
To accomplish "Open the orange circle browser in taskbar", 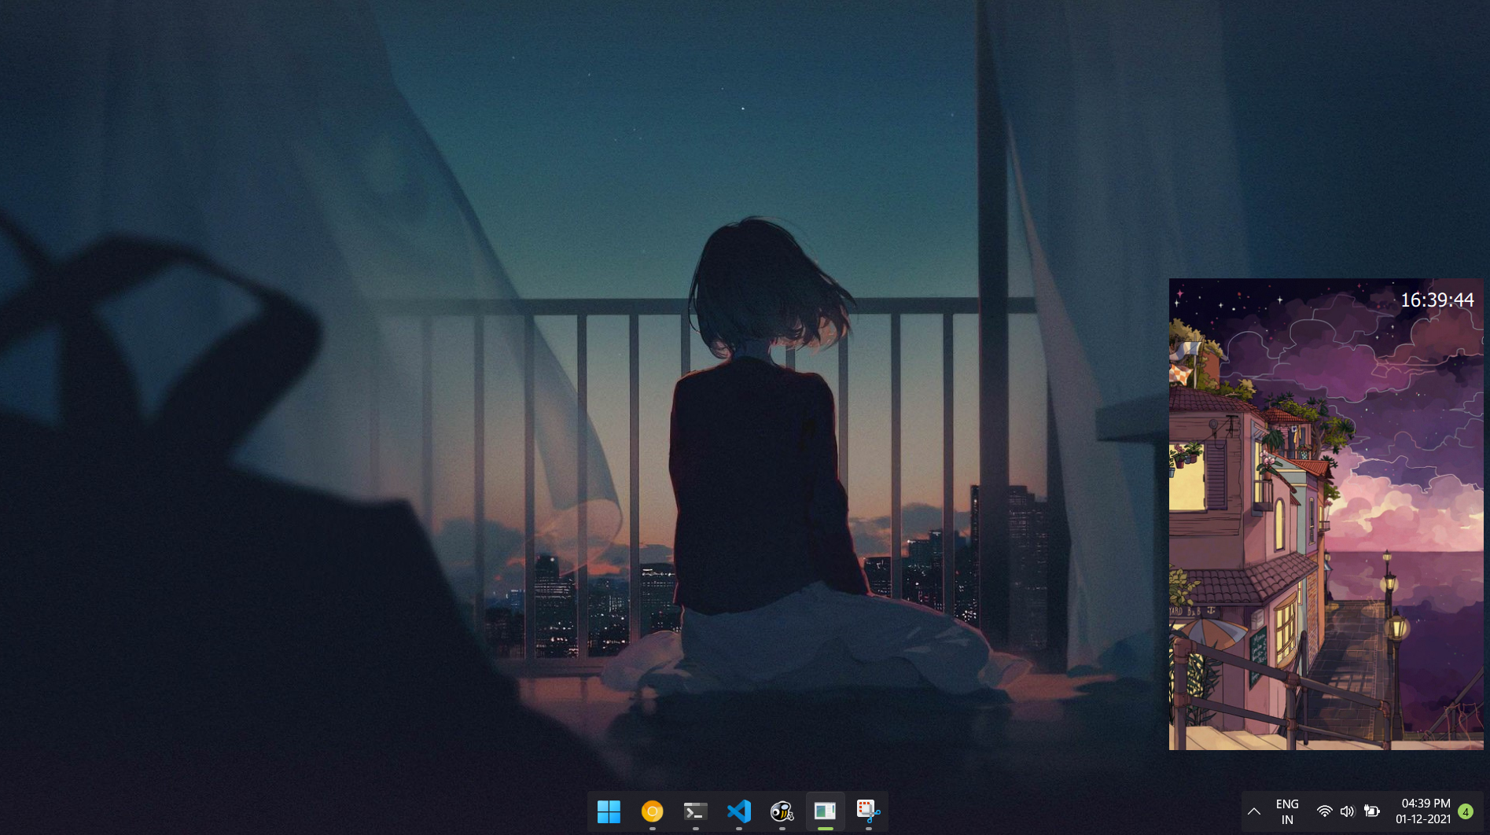I will [652, 811].
